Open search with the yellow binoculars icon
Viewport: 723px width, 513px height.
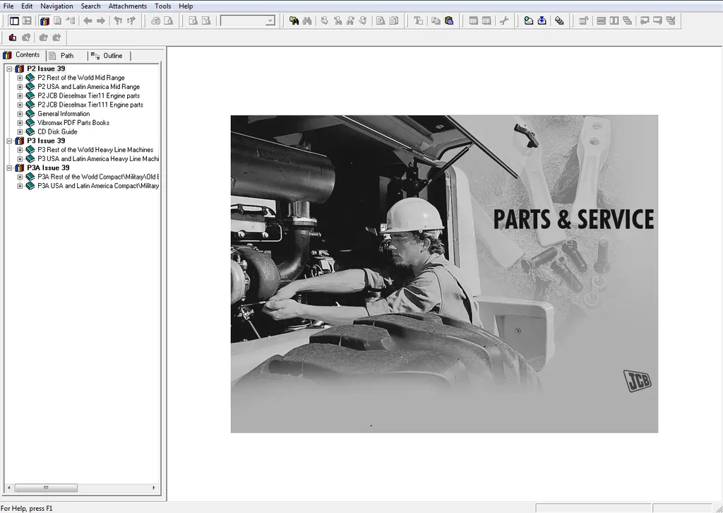point(294,20)
